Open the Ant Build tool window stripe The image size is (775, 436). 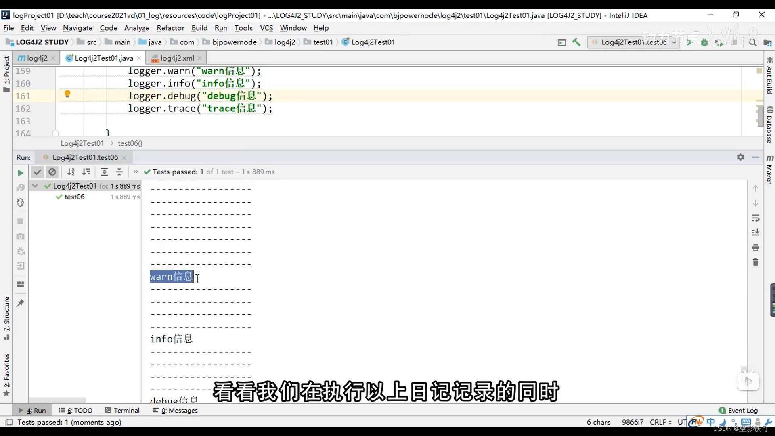tap(769, 75)
